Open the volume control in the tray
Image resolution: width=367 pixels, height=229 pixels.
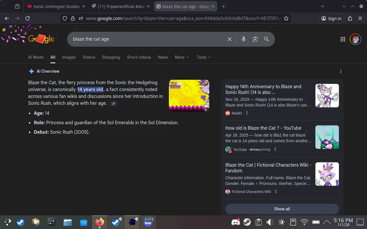[x=270, y=222]
